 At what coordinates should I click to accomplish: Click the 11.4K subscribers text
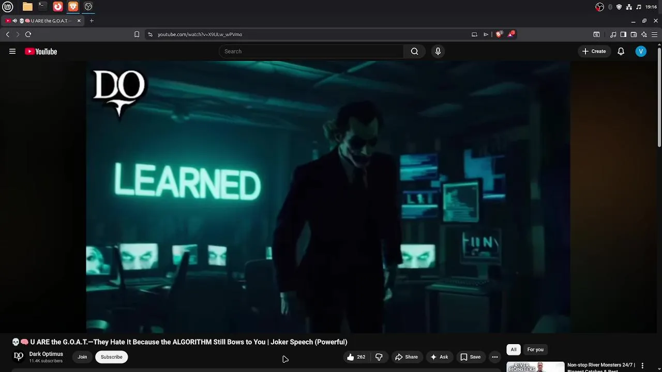(x=46, y=361)
